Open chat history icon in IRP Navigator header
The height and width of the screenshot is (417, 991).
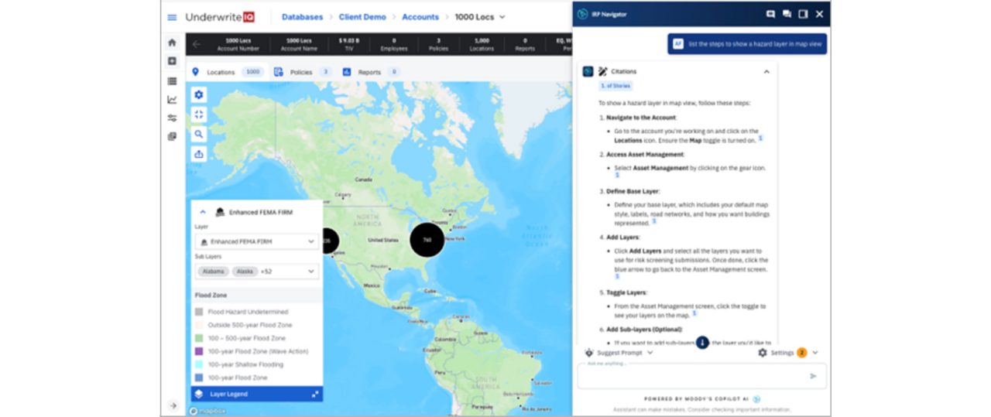(787, 14)
